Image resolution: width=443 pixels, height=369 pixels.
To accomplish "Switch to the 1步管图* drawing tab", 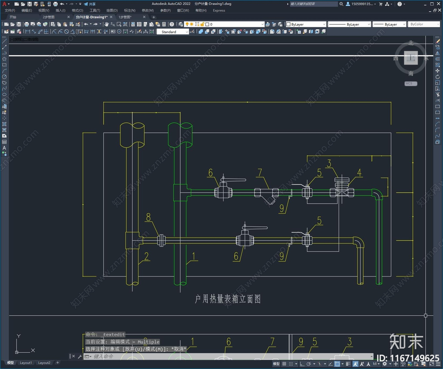I will 125,17.
